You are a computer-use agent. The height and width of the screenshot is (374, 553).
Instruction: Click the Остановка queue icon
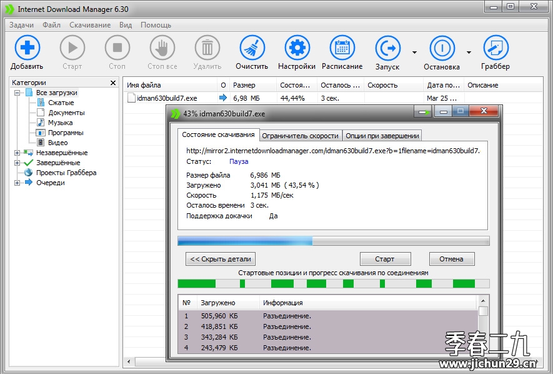pyautogui.click(x=442, y=48)
